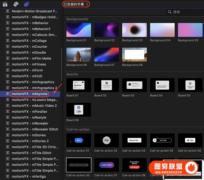Viewport: 204px width, 180px height.
Task: Open the 已安装的字幕 dropdown
Action: pyautogui.click(x=76, y=4)
